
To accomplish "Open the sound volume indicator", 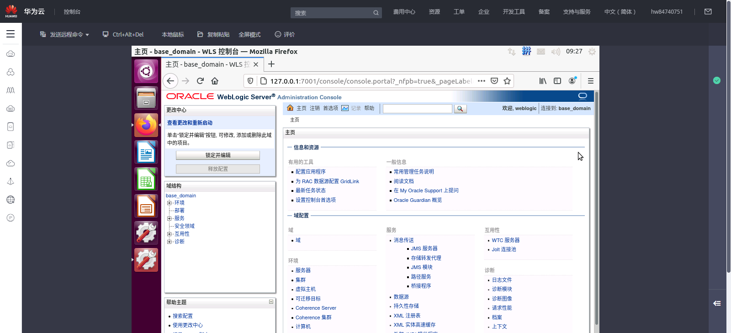I will pyautogui.click(x=556, y=52).
